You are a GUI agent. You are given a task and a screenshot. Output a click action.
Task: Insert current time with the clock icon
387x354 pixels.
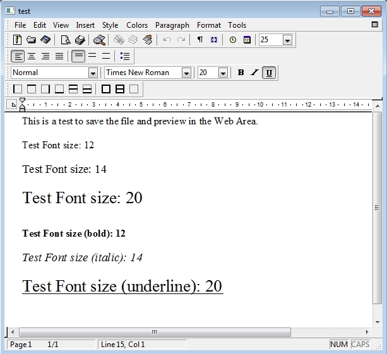(233, 40)
